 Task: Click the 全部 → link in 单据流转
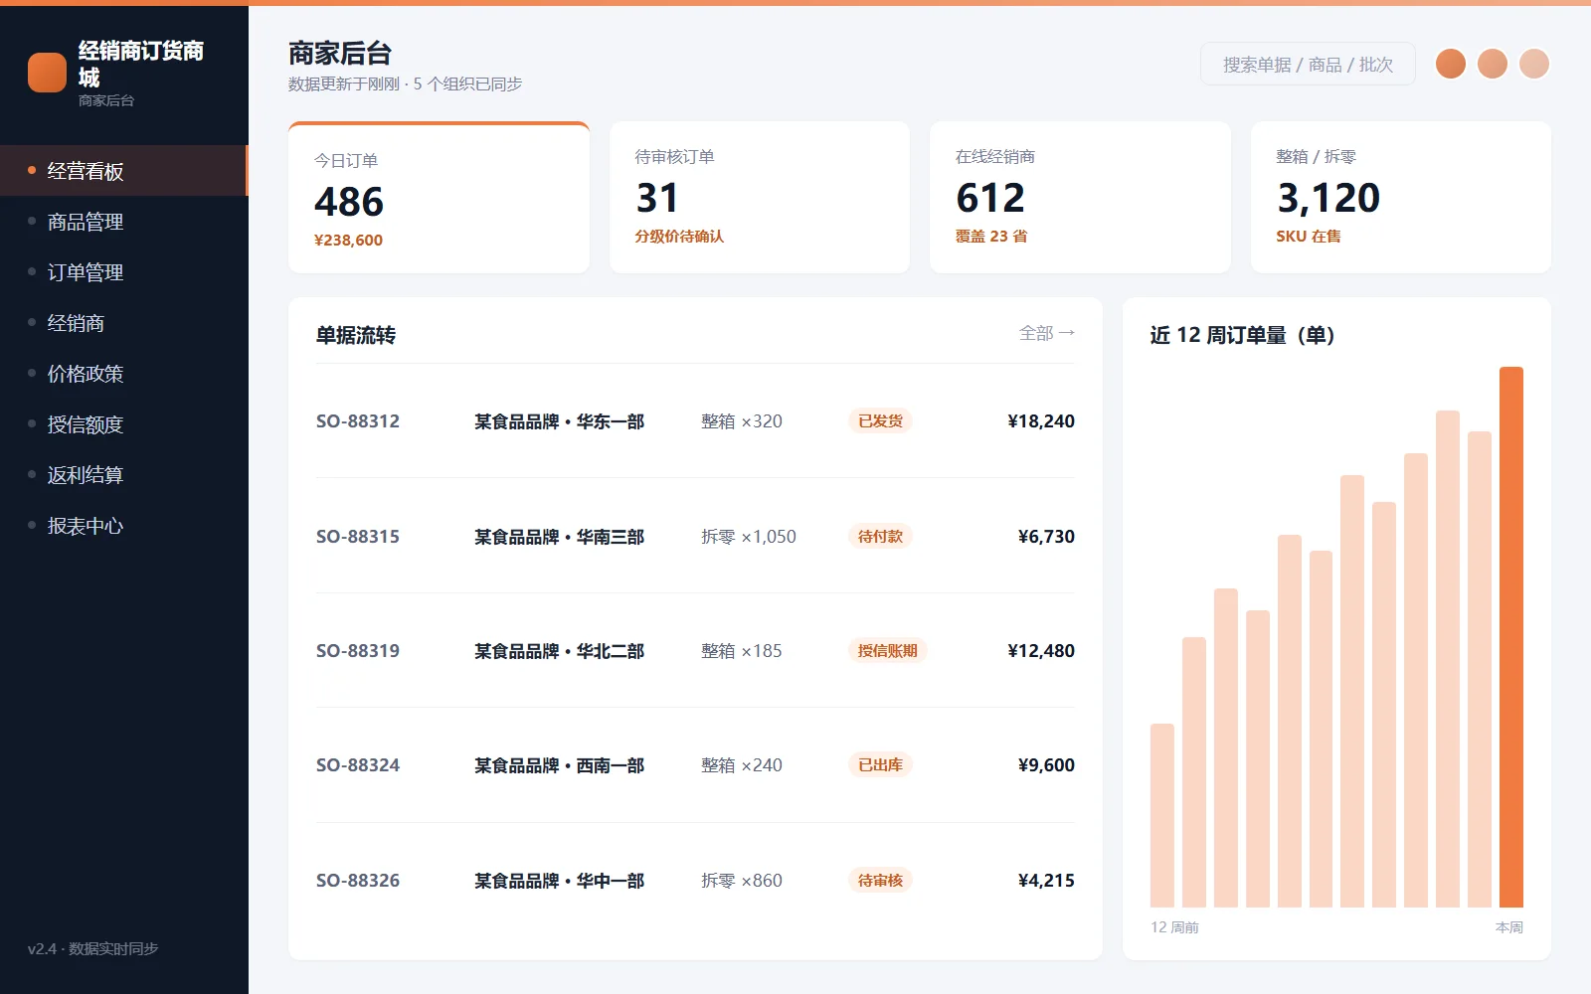(x=1047, y=333)
